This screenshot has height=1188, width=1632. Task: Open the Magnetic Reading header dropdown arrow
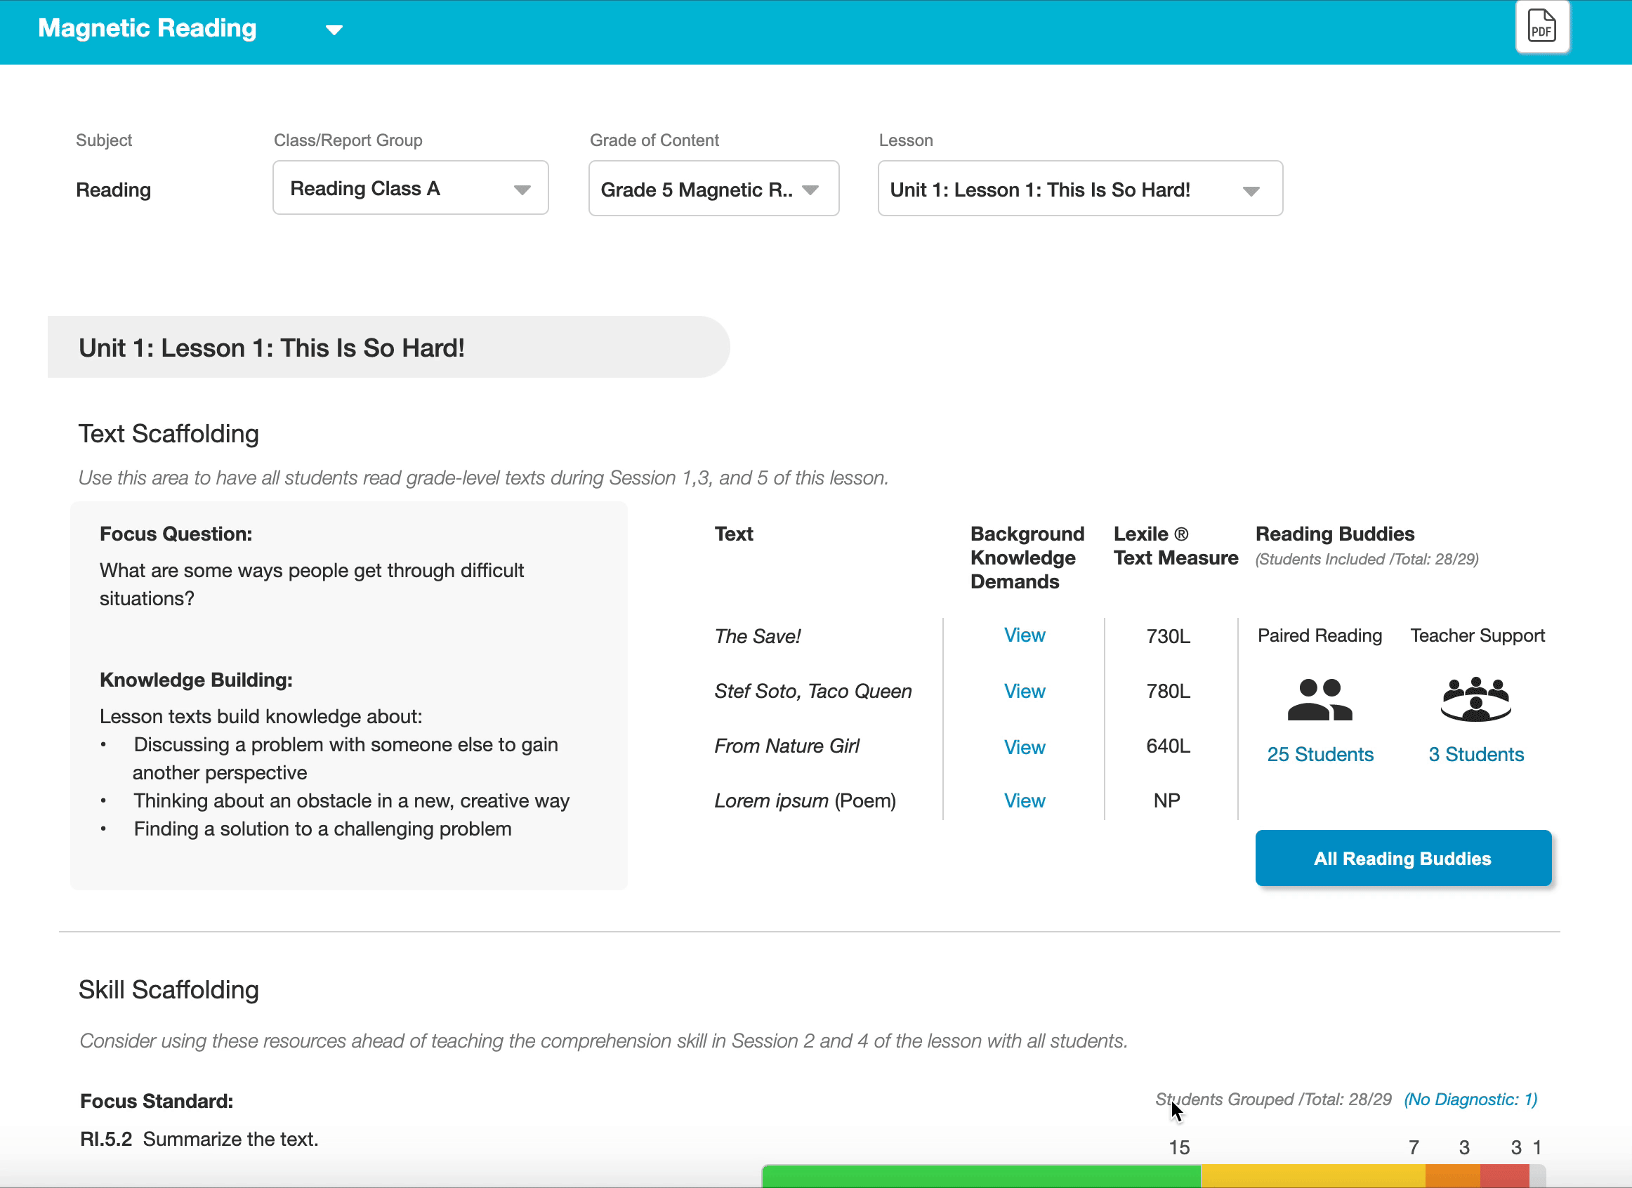(x=334, y=30)
